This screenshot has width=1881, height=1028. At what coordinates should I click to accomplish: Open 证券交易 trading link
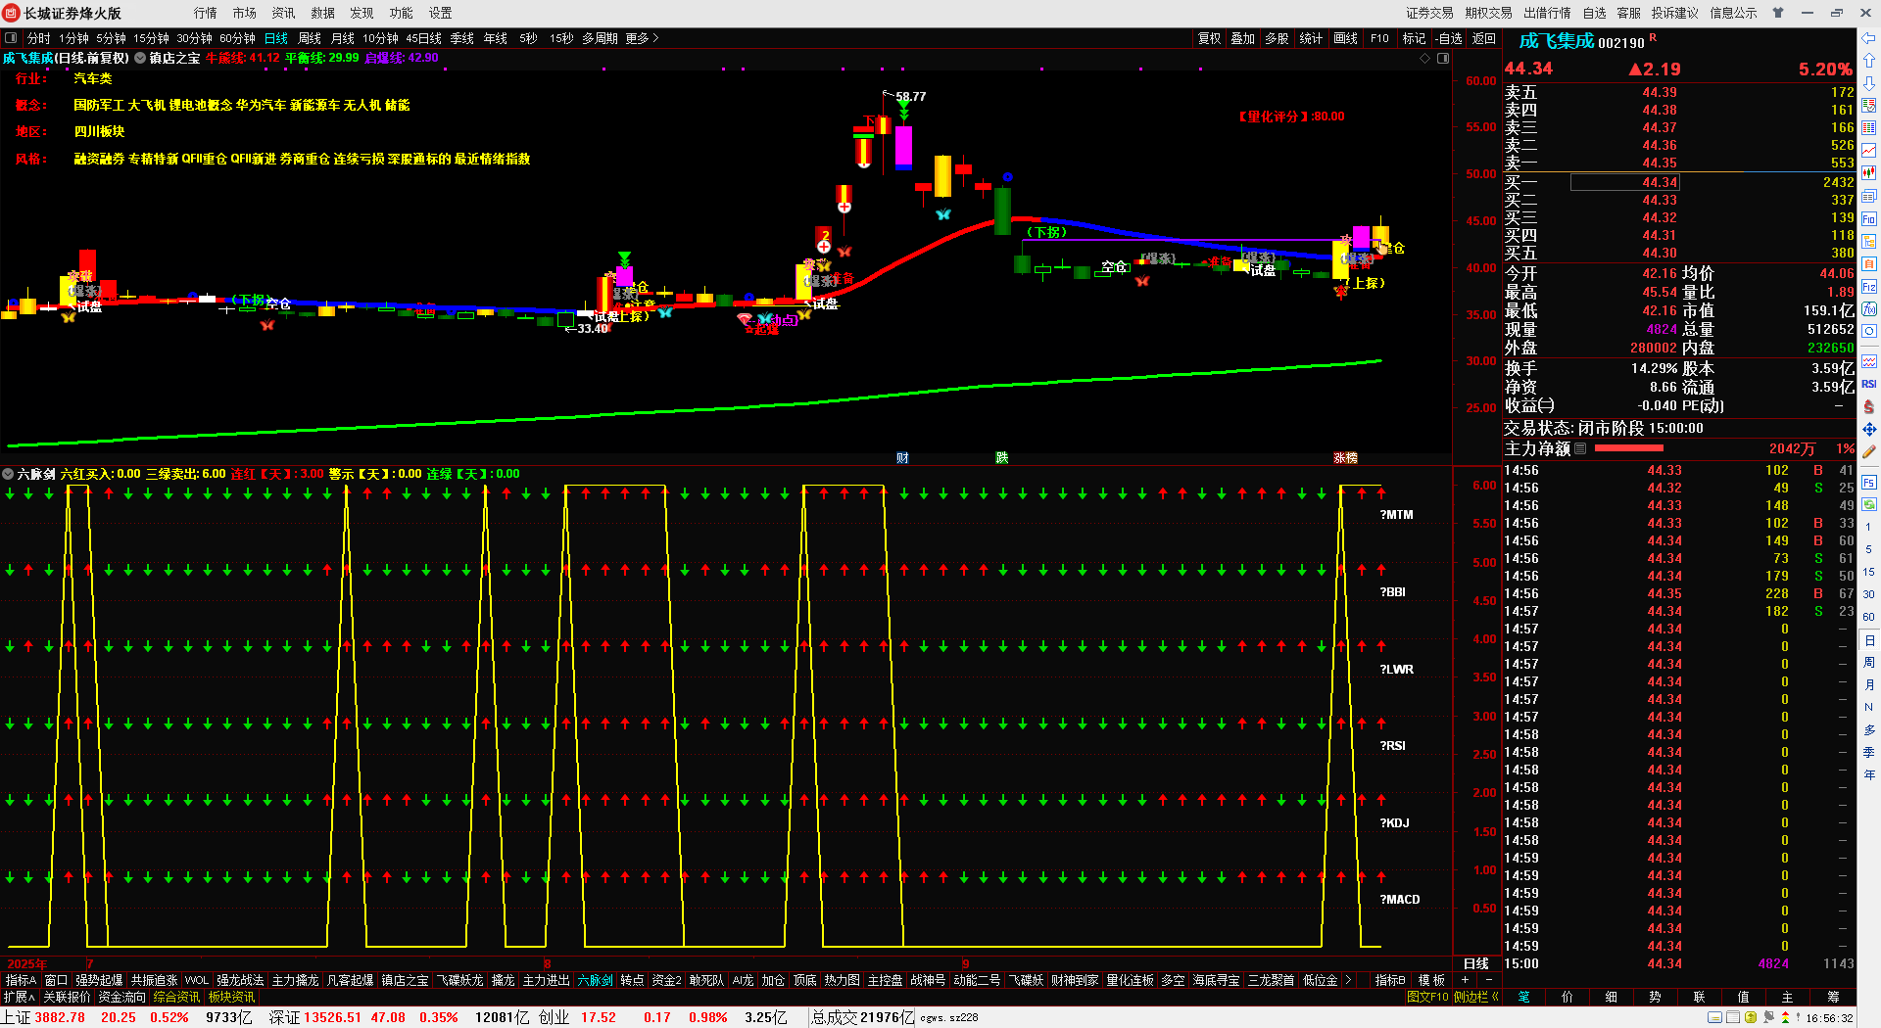(1430, 13)
